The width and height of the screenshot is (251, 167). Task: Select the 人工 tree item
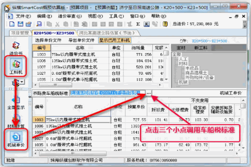pos(183,59)
